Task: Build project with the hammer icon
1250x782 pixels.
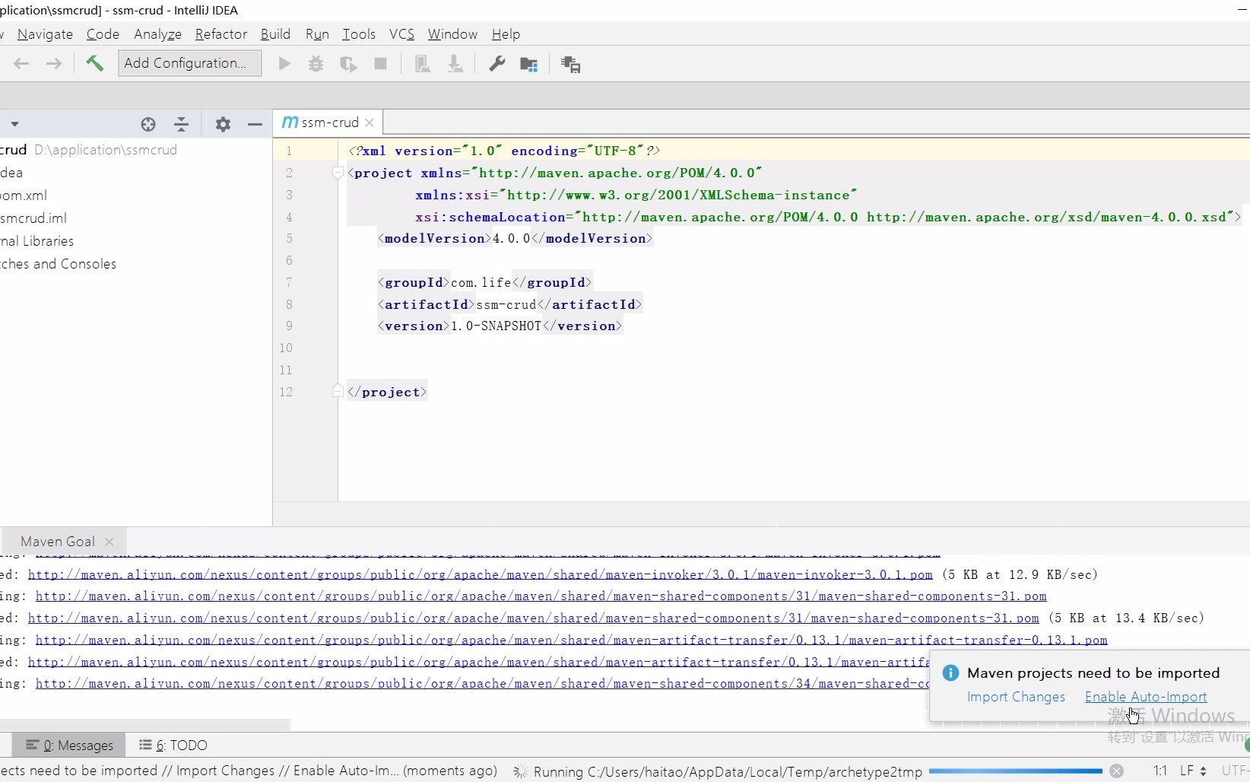Action: (x=94, y=63)
